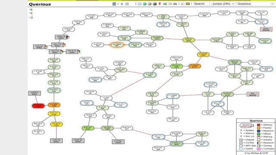
Task: Click the blue back-arrow toolbar icon
Action: coord(122,4)
